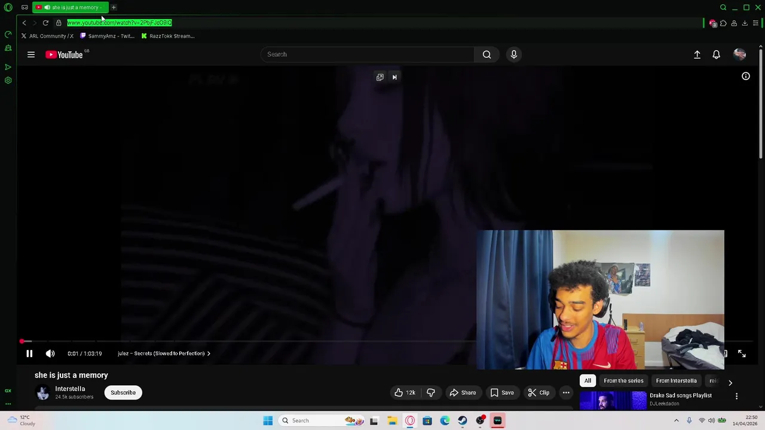Save the video to a playlist
The width and height of the screenshot is (765, 430).
point(502,392)
